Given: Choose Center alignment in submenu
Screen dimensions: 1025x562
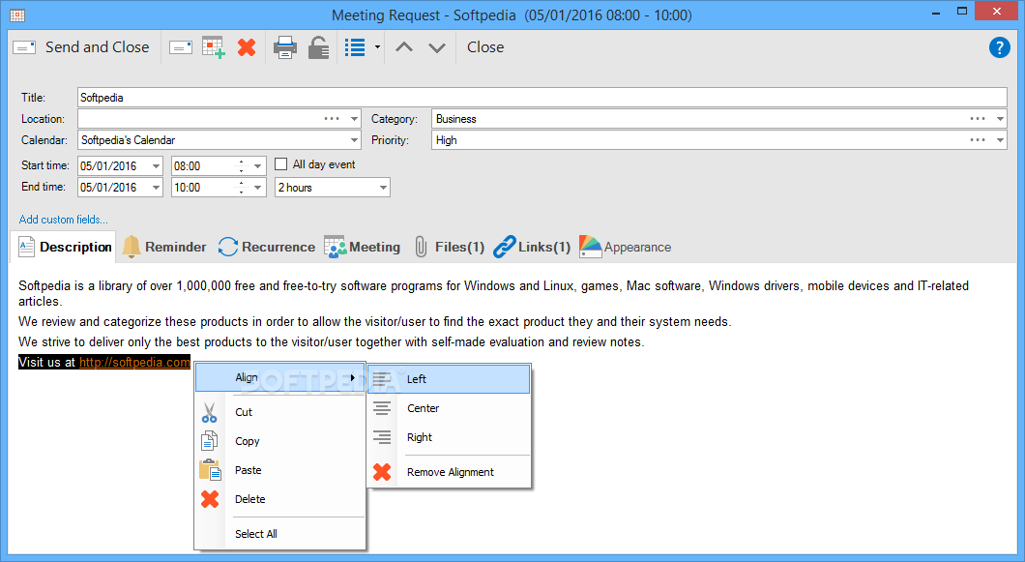Looking at the screenshot, I should [449, 408].
